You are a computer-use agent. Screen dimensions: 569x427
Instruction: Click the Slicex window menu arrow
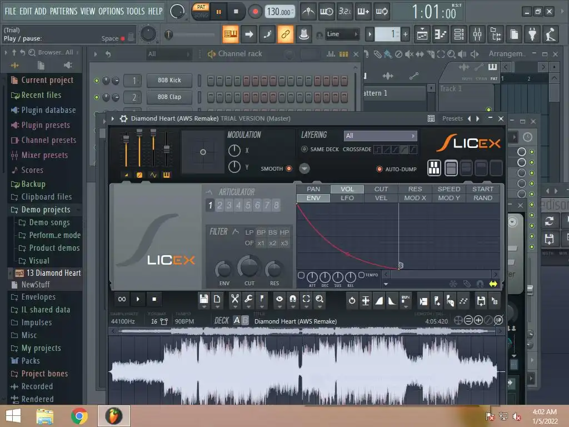(x=113, y=119)
